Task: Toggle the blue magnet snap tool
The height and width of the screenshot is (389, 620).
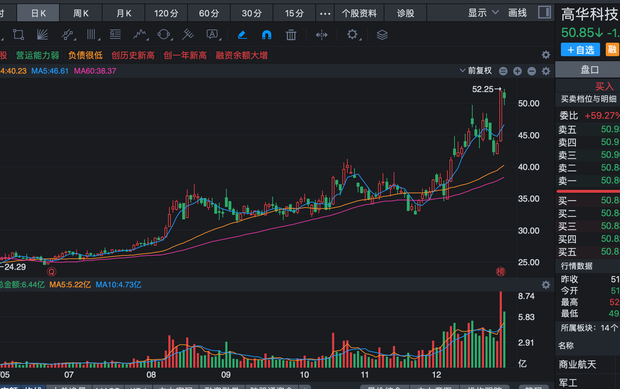Action: [x=267, y=34]
